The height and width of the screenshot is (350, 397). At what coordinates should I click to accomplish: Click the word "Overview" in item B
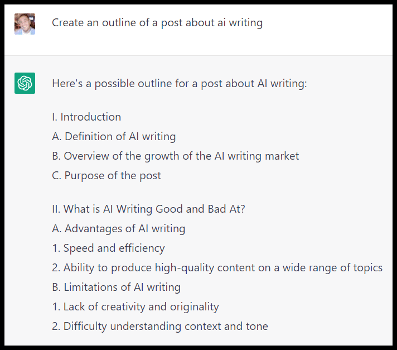[x=87, y=156]
